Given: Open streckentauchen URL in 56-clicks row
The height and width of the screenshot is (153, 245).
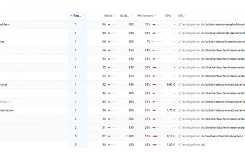Looking at the screenshot, I should (x=214, y=50).
